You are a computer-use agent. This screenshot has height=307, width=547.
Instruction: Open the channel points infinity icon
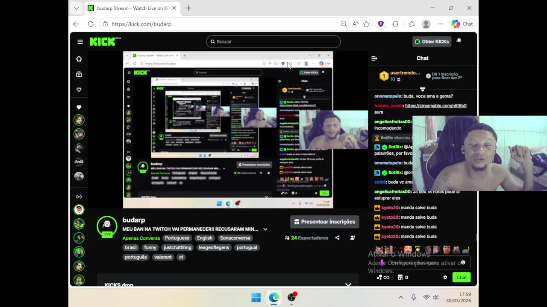click(x=383, y=278)
